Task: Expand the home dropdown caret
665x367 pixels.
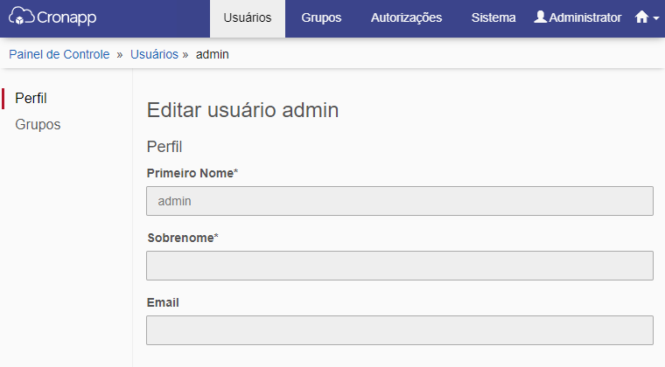Action: [656, 18]
